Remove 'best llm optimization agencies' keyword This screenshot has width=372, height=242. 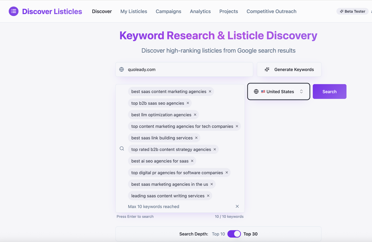point(195,115)
